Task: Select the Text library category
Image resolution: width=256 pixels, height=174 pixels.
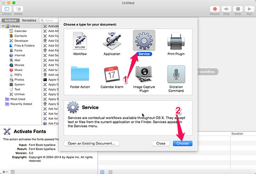Action: [17, 89]
